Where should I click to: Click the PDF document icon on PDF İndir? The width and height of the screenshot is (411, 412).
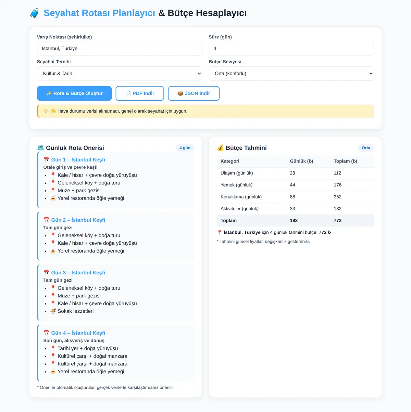click(x=128, y=93)
